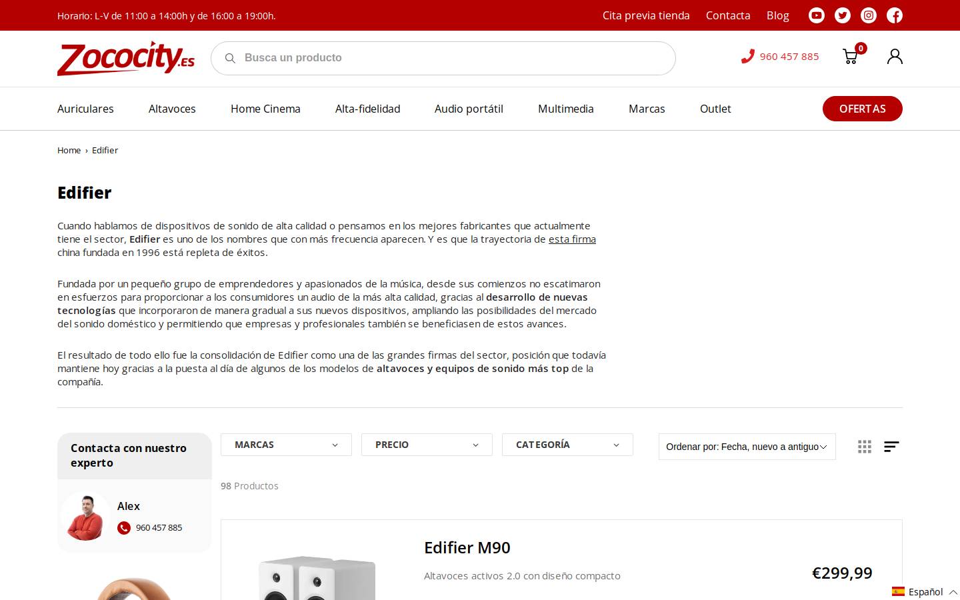The width and height of the screenshot is (960, 600).
Task: Click the product search input field
Action: coord(443,58)
